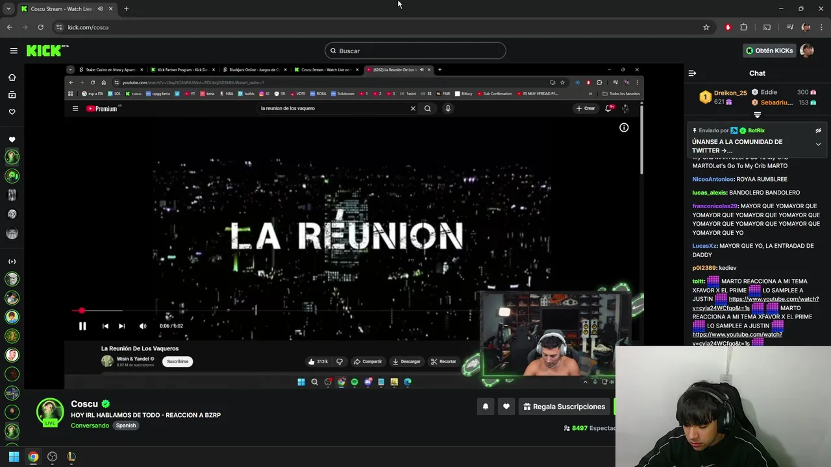
Task: Switch to Blackjack Online tab
Action: (x=253, y=69)
